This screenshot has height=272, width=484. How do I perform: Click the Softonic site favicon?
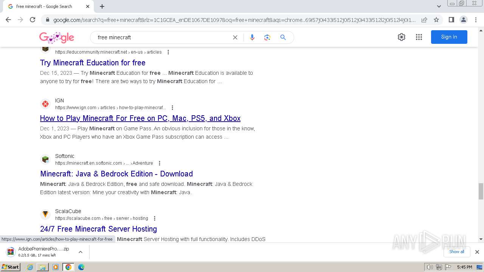pyautogui.click(x=45, y=159)
